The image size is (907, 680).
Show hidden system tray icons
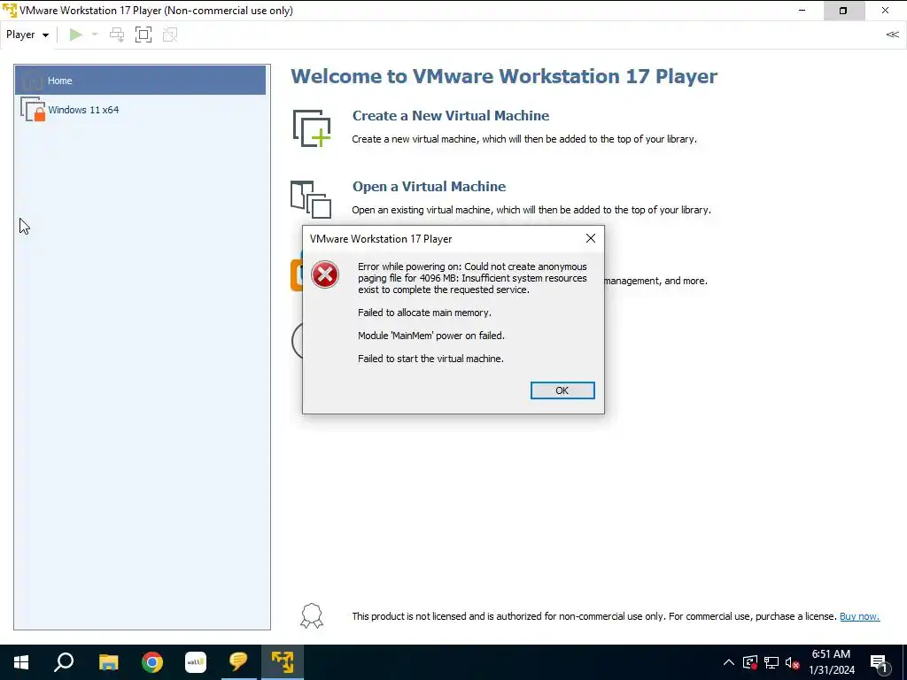pyautogui.click(x=728, y=662)
